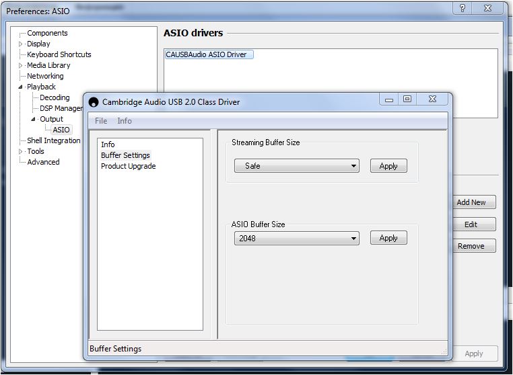Open the ASIO Buffer Size dropdown

296,238
